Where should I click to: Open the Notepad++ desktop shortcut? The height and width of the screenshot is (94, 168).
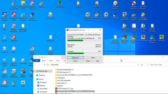click(x=51, y=16)
